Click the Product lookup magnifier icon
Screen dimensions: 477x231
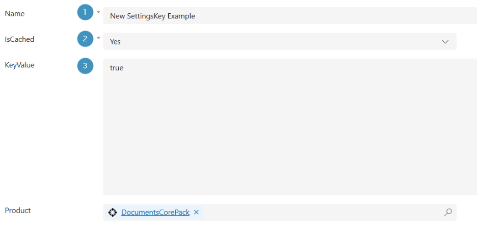(447, 212)
